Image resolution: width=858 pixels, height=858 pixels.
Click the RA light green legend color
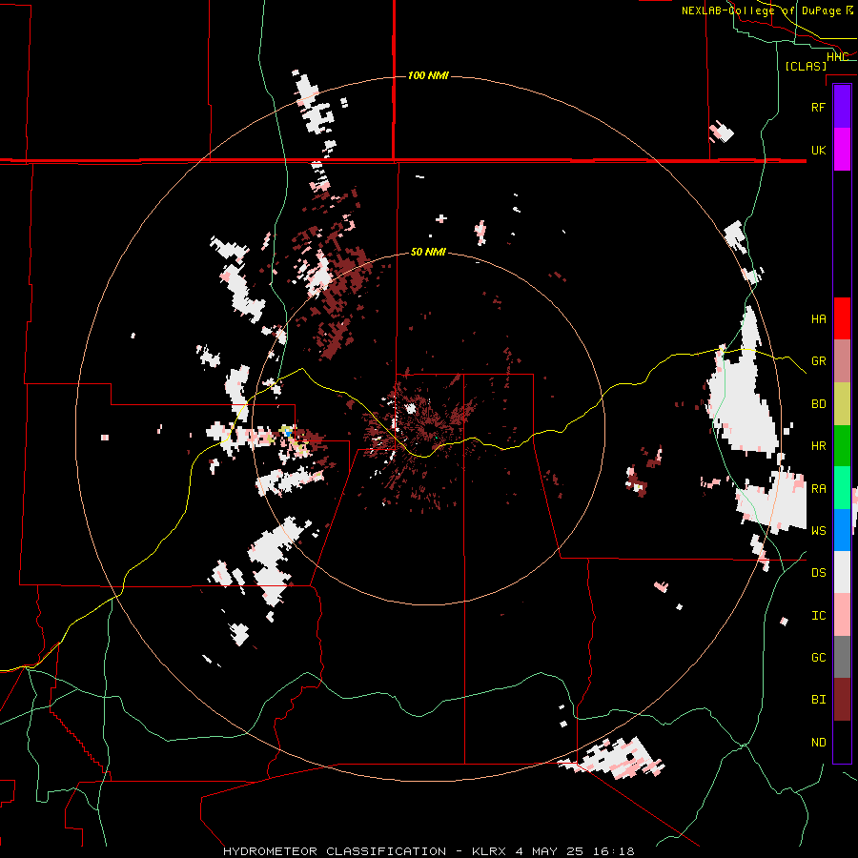coord(842,488)
